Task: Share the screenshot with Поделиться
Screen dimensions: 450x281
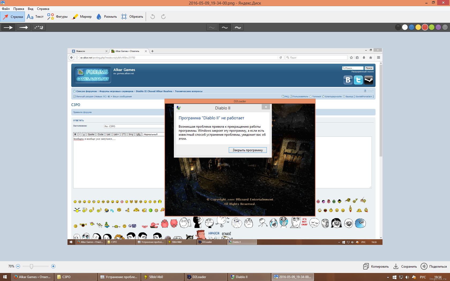Action: 434,266
